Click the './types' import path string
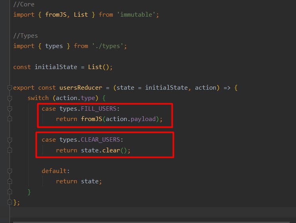 [x=108, y=46]
